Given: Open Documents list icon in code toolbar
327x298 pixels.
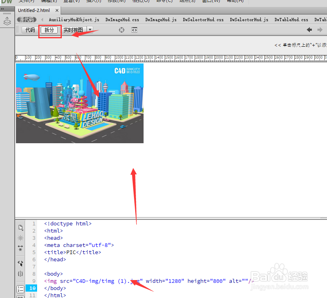Looking at the screenshot, I should [x=20, y=227].
